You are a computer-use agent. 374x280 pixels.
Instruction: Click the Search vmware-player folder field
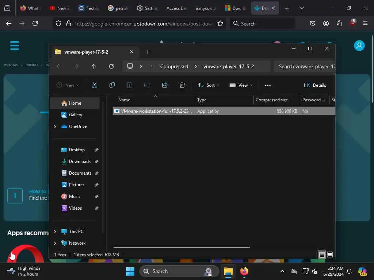tap(305, 66)
